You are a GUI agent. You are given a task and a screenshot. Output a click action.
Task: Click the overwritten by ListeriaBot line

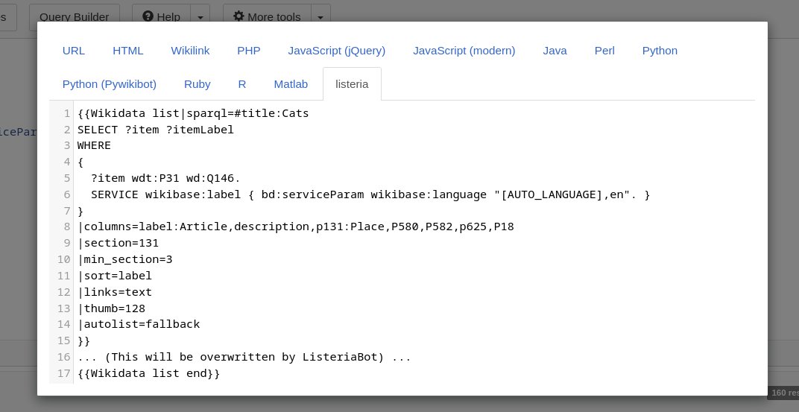coord(244,356)
